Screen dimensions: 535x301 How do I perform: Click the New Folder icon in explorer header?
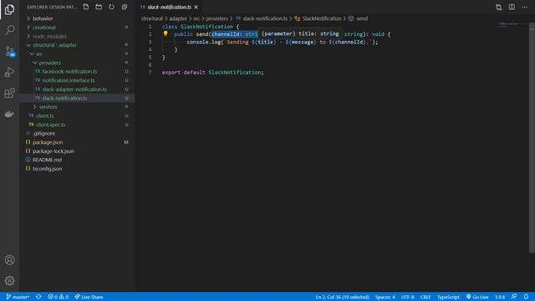(99, 7)
